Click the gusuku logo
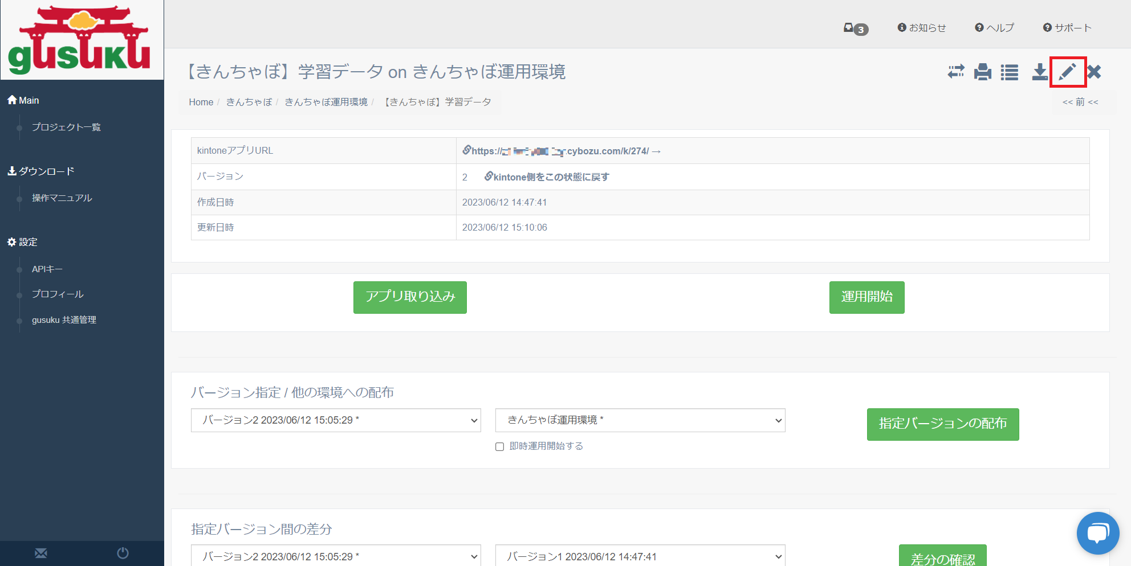The height and width of the screenshot is (566, 1131). click(x=80, y=40)
